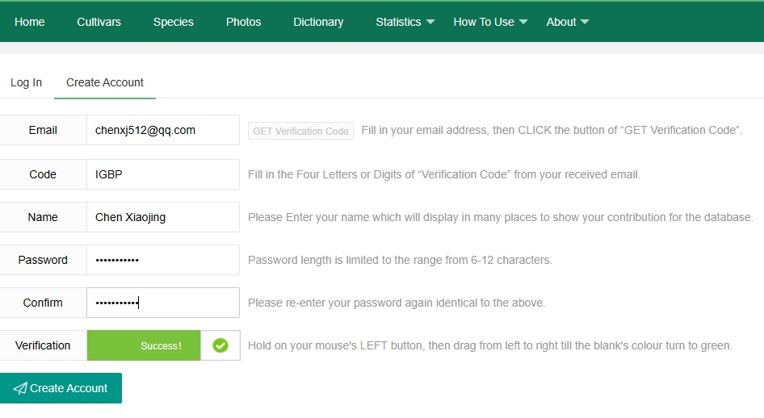
Task: Click the hint 'Password length is limited to the range'
Action: click(400, 260)
